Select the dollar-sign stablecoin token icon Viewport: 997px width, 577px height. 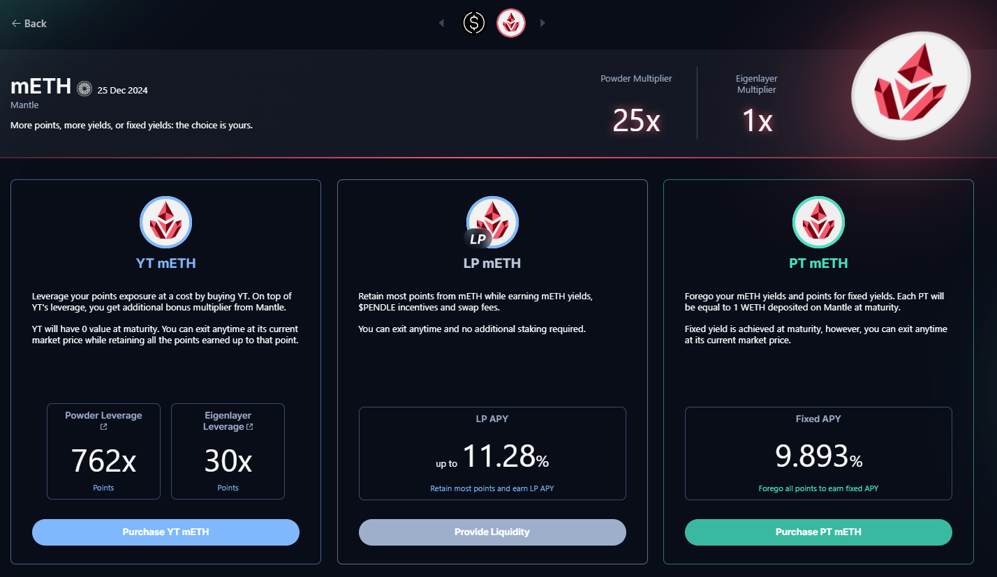click(474, 22)
